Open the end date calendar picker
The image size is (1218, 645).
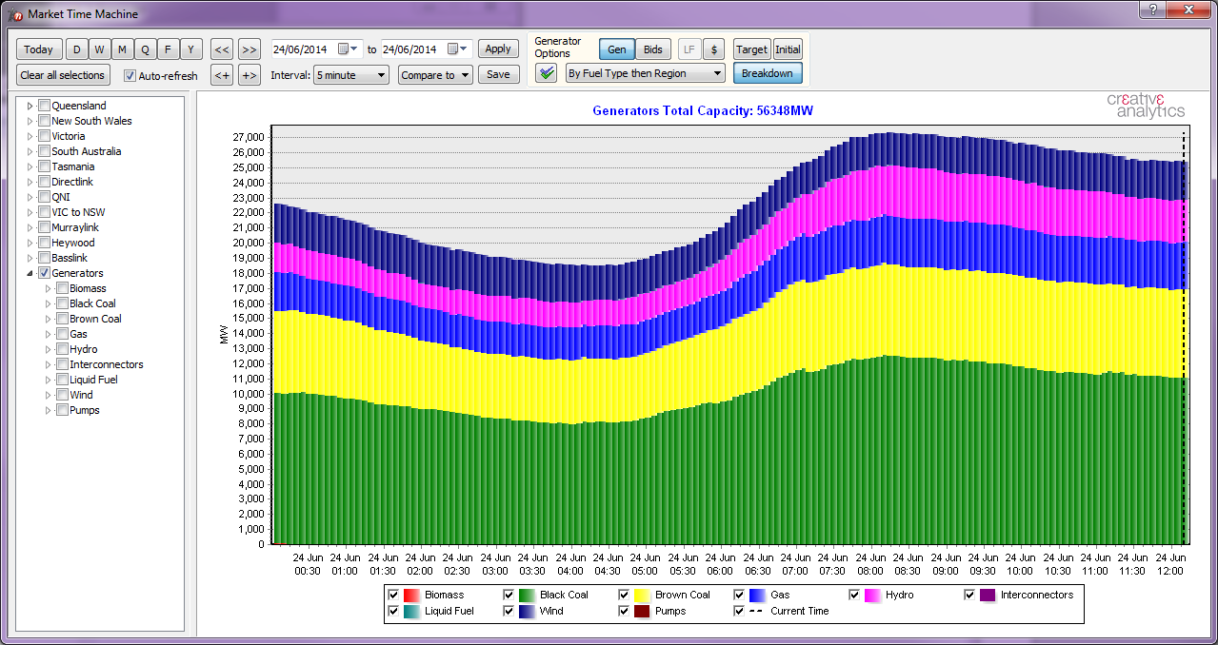click(458, 49)
